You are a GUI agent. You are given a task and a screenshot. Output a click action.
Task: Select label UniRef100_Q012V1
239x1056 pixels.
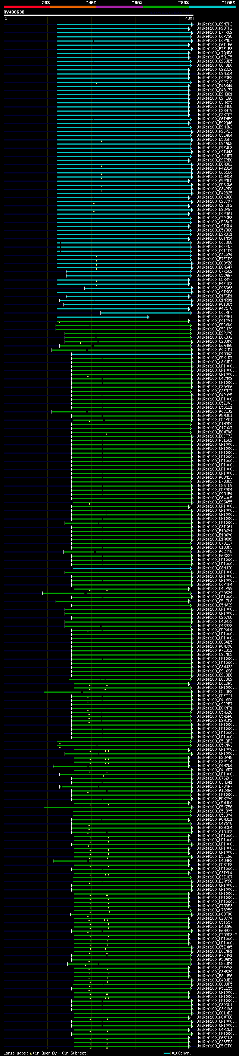pyautogui.click(x=214, y=321)
